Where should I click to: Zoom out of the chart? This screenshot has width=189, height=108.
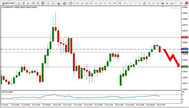point(38,3)
